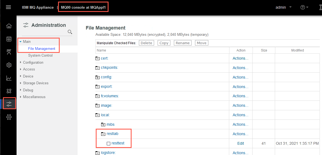Click the config: directory name
The height and width of the screenshot is (155, 322).
[x=106, y=77]
